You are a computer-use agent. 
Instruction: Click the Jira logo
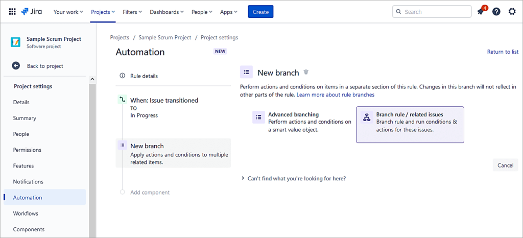coord(33,12)
